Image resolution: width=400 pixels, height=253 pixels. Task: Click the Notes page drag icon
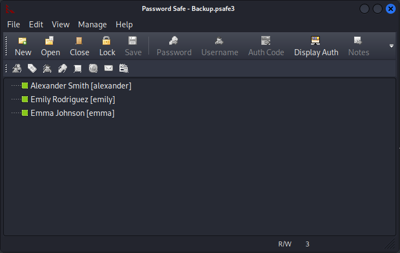click(x=77, y=68)
